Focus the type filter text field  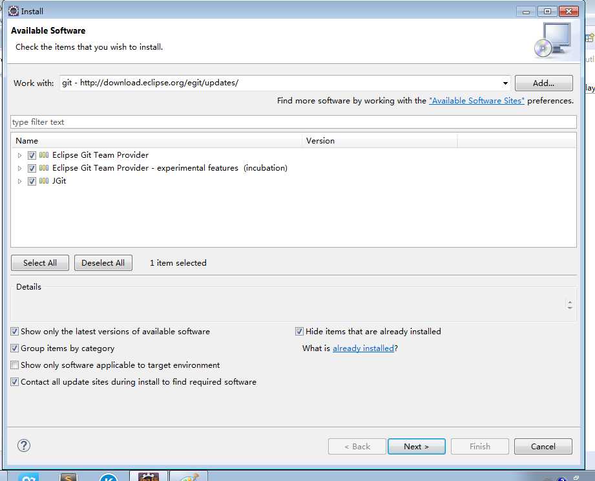pyautogui.click(x=293, y=122)
